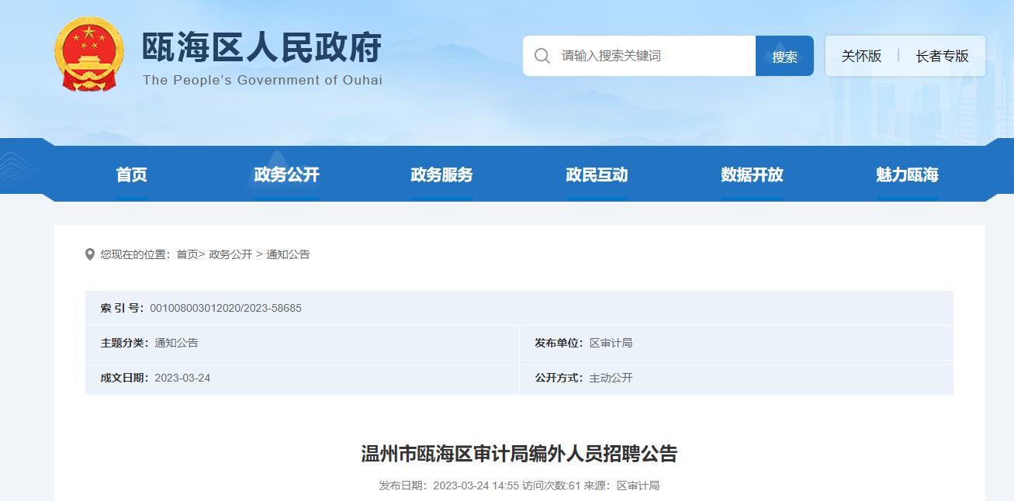Image resolution: width=1014 pixels, height=501 pixels.
Task: Switch to 关怀版 accessibility version
Action: click(861, 56)
